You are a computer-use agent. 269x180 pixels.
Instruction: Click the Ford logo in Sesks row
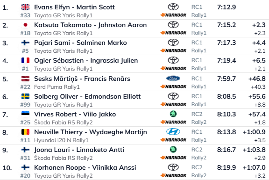pyautogui.click(x=173, y=79)
